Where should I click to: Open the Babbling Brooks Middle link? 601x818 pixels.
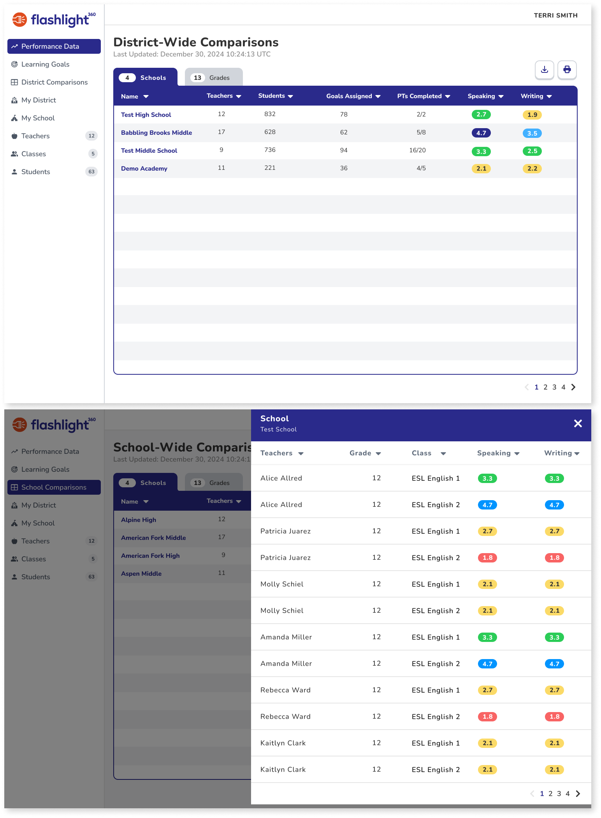[x=156, y=133]
